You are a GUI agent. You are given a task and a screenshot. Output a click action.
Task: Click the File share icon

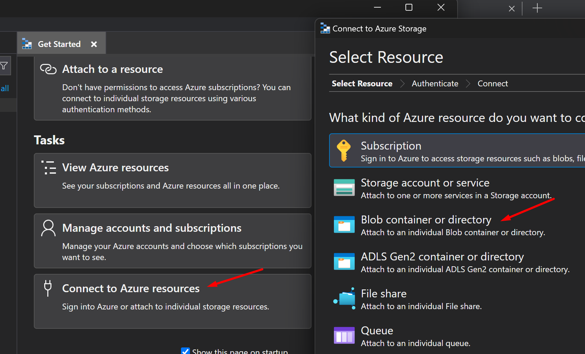(345, 298)
